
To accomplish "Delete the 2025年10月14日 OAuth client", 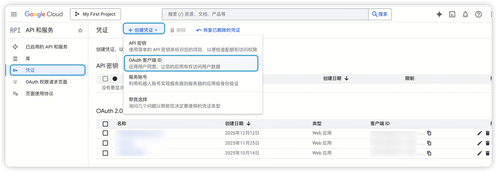I will click(x=487, y=153).
